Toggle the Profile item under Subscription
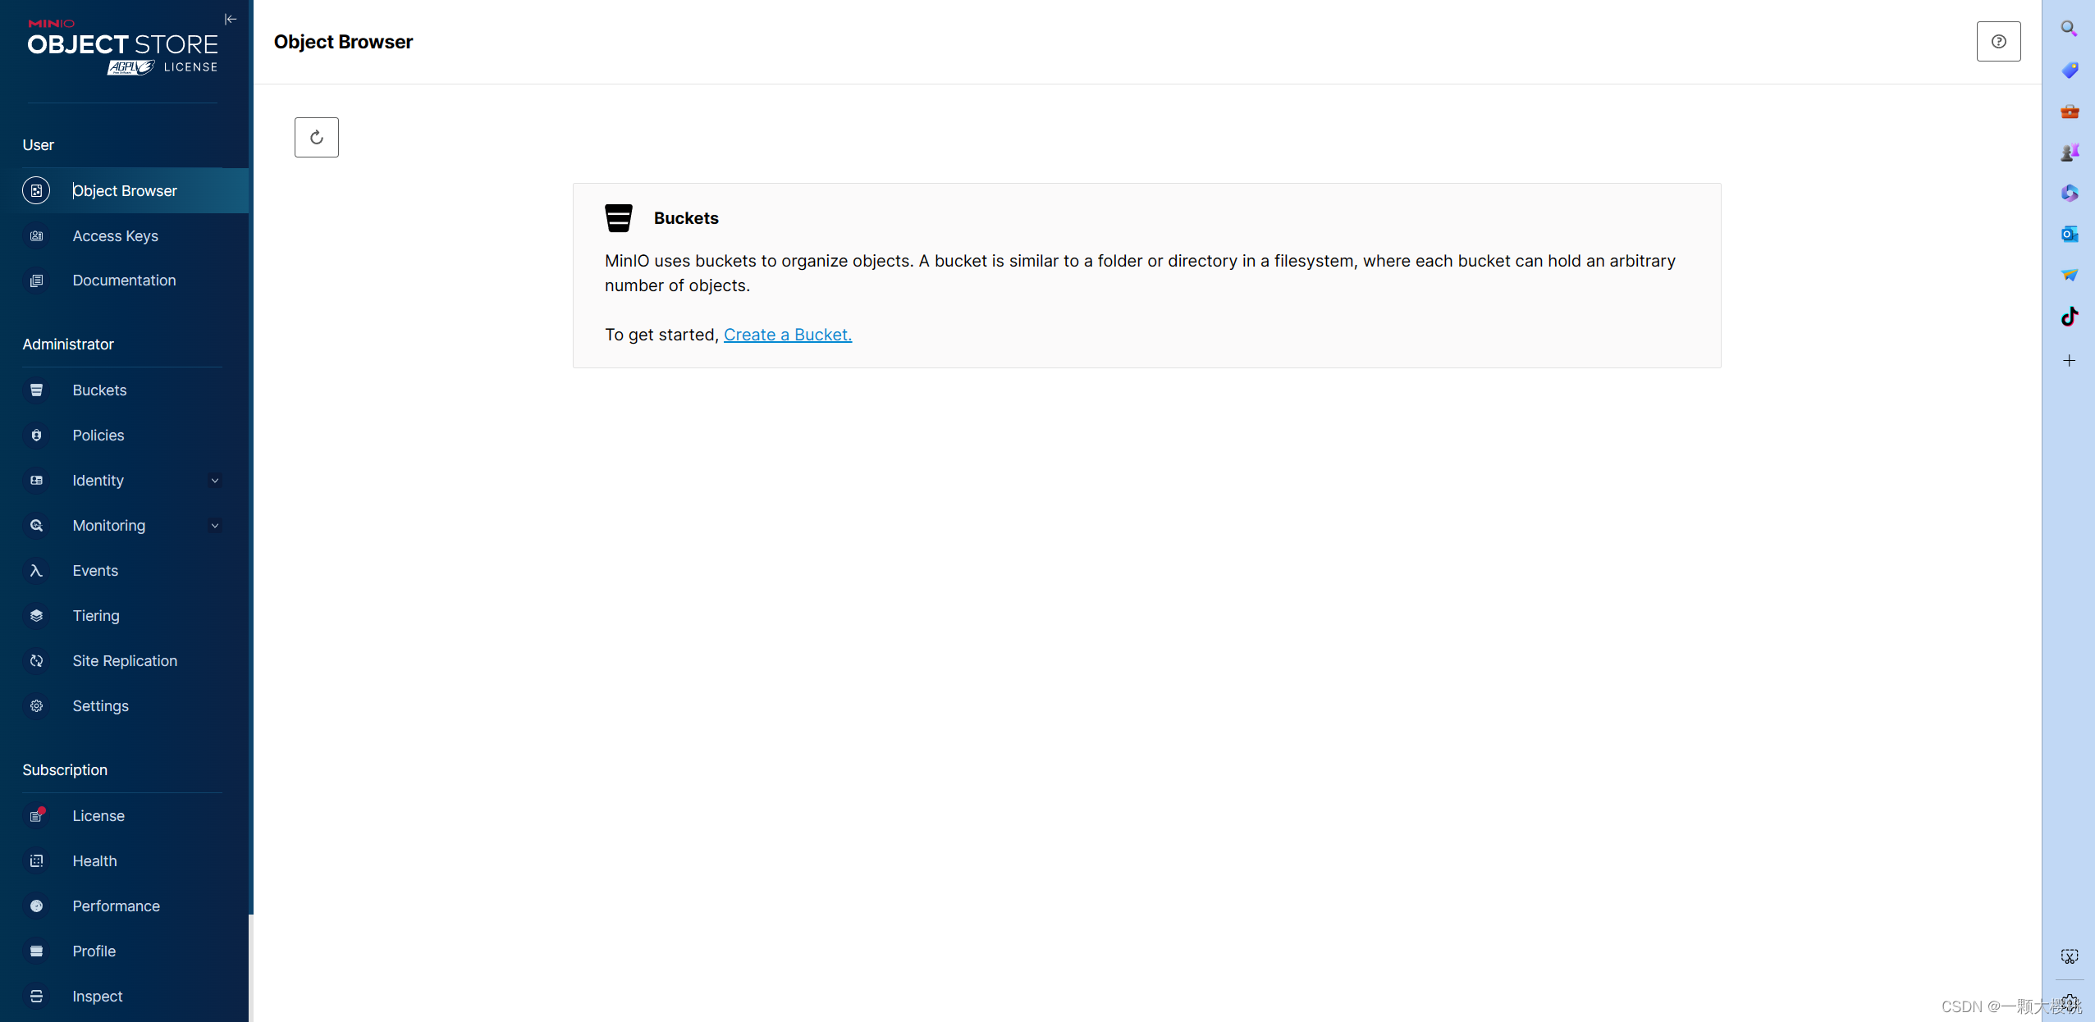2095x1022 pixels. [94, 951]
